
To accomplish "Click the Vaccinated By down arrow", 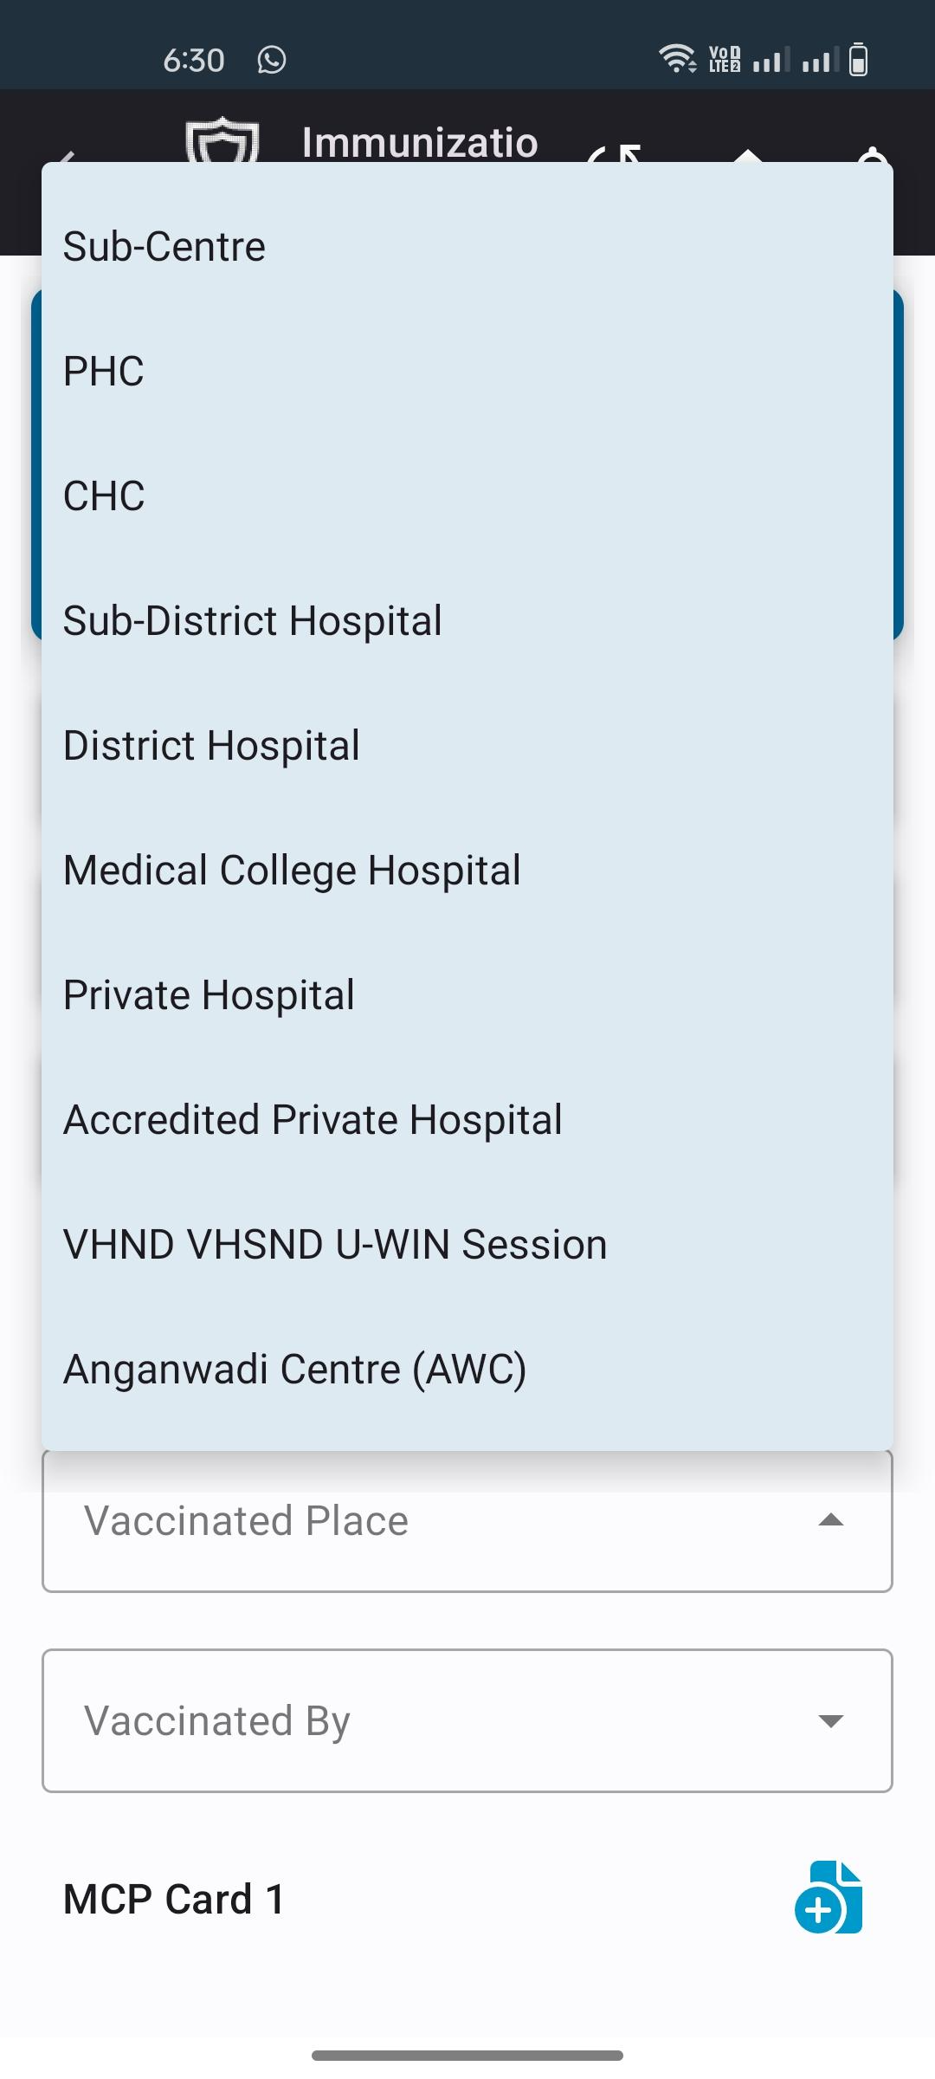I will (x=831, y=1720).
